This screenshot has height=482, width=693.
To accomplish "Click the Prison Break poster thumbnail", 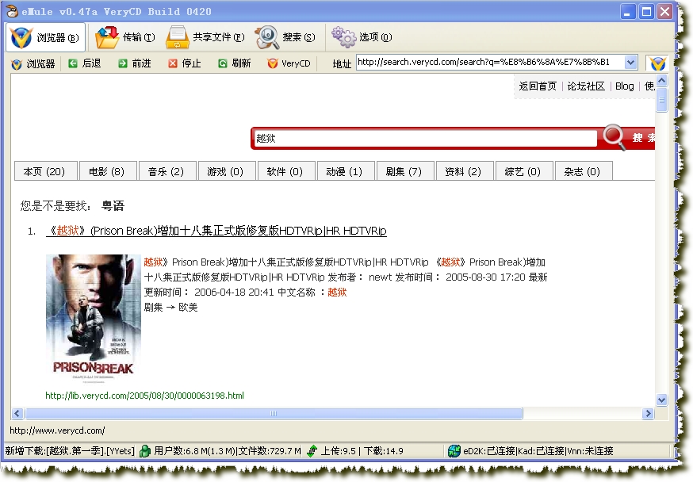I will tap(94, 319).
